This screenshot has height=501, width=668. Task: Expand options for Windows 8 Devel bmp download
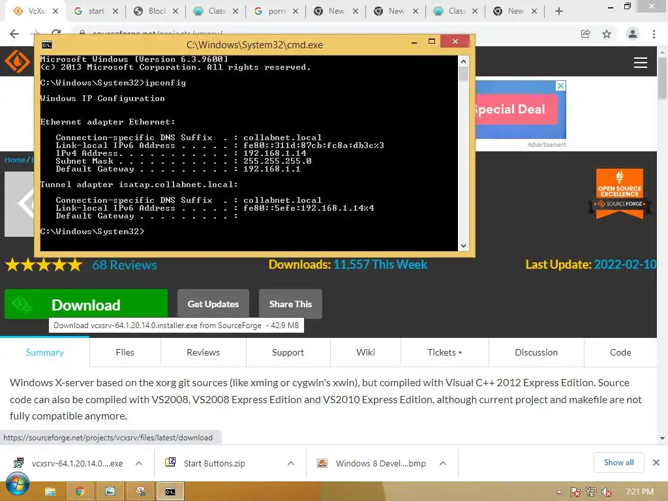click(x=443, y=463)
